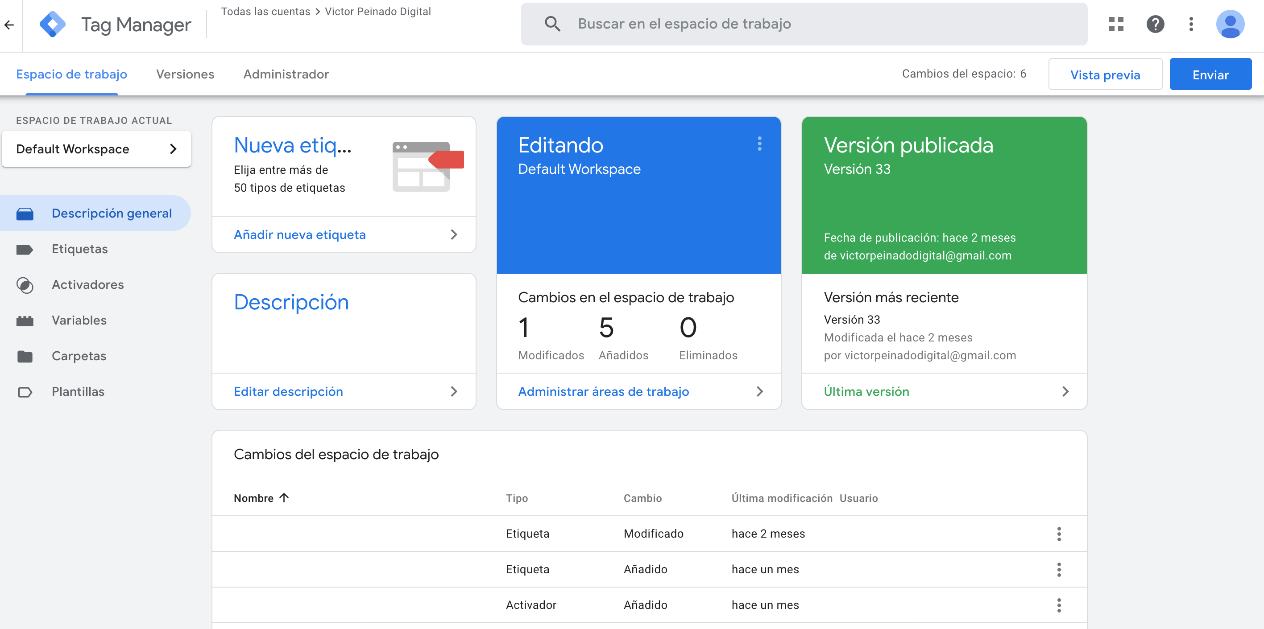
Task: Expand Default Workspace selector
Action: click(x=96, y=149)
